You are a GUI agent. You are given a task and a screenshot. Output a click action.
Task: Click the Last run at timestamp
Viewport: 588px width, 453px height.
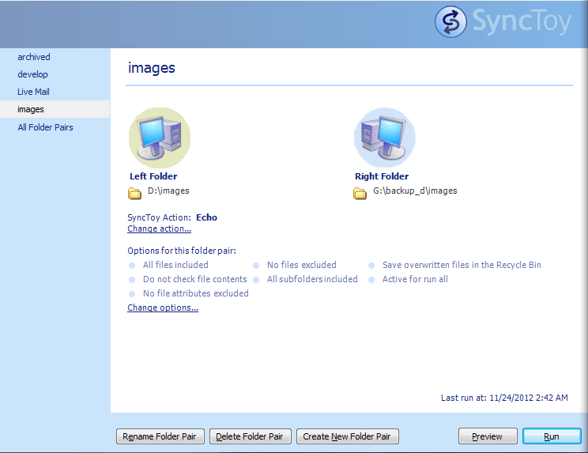504,398
